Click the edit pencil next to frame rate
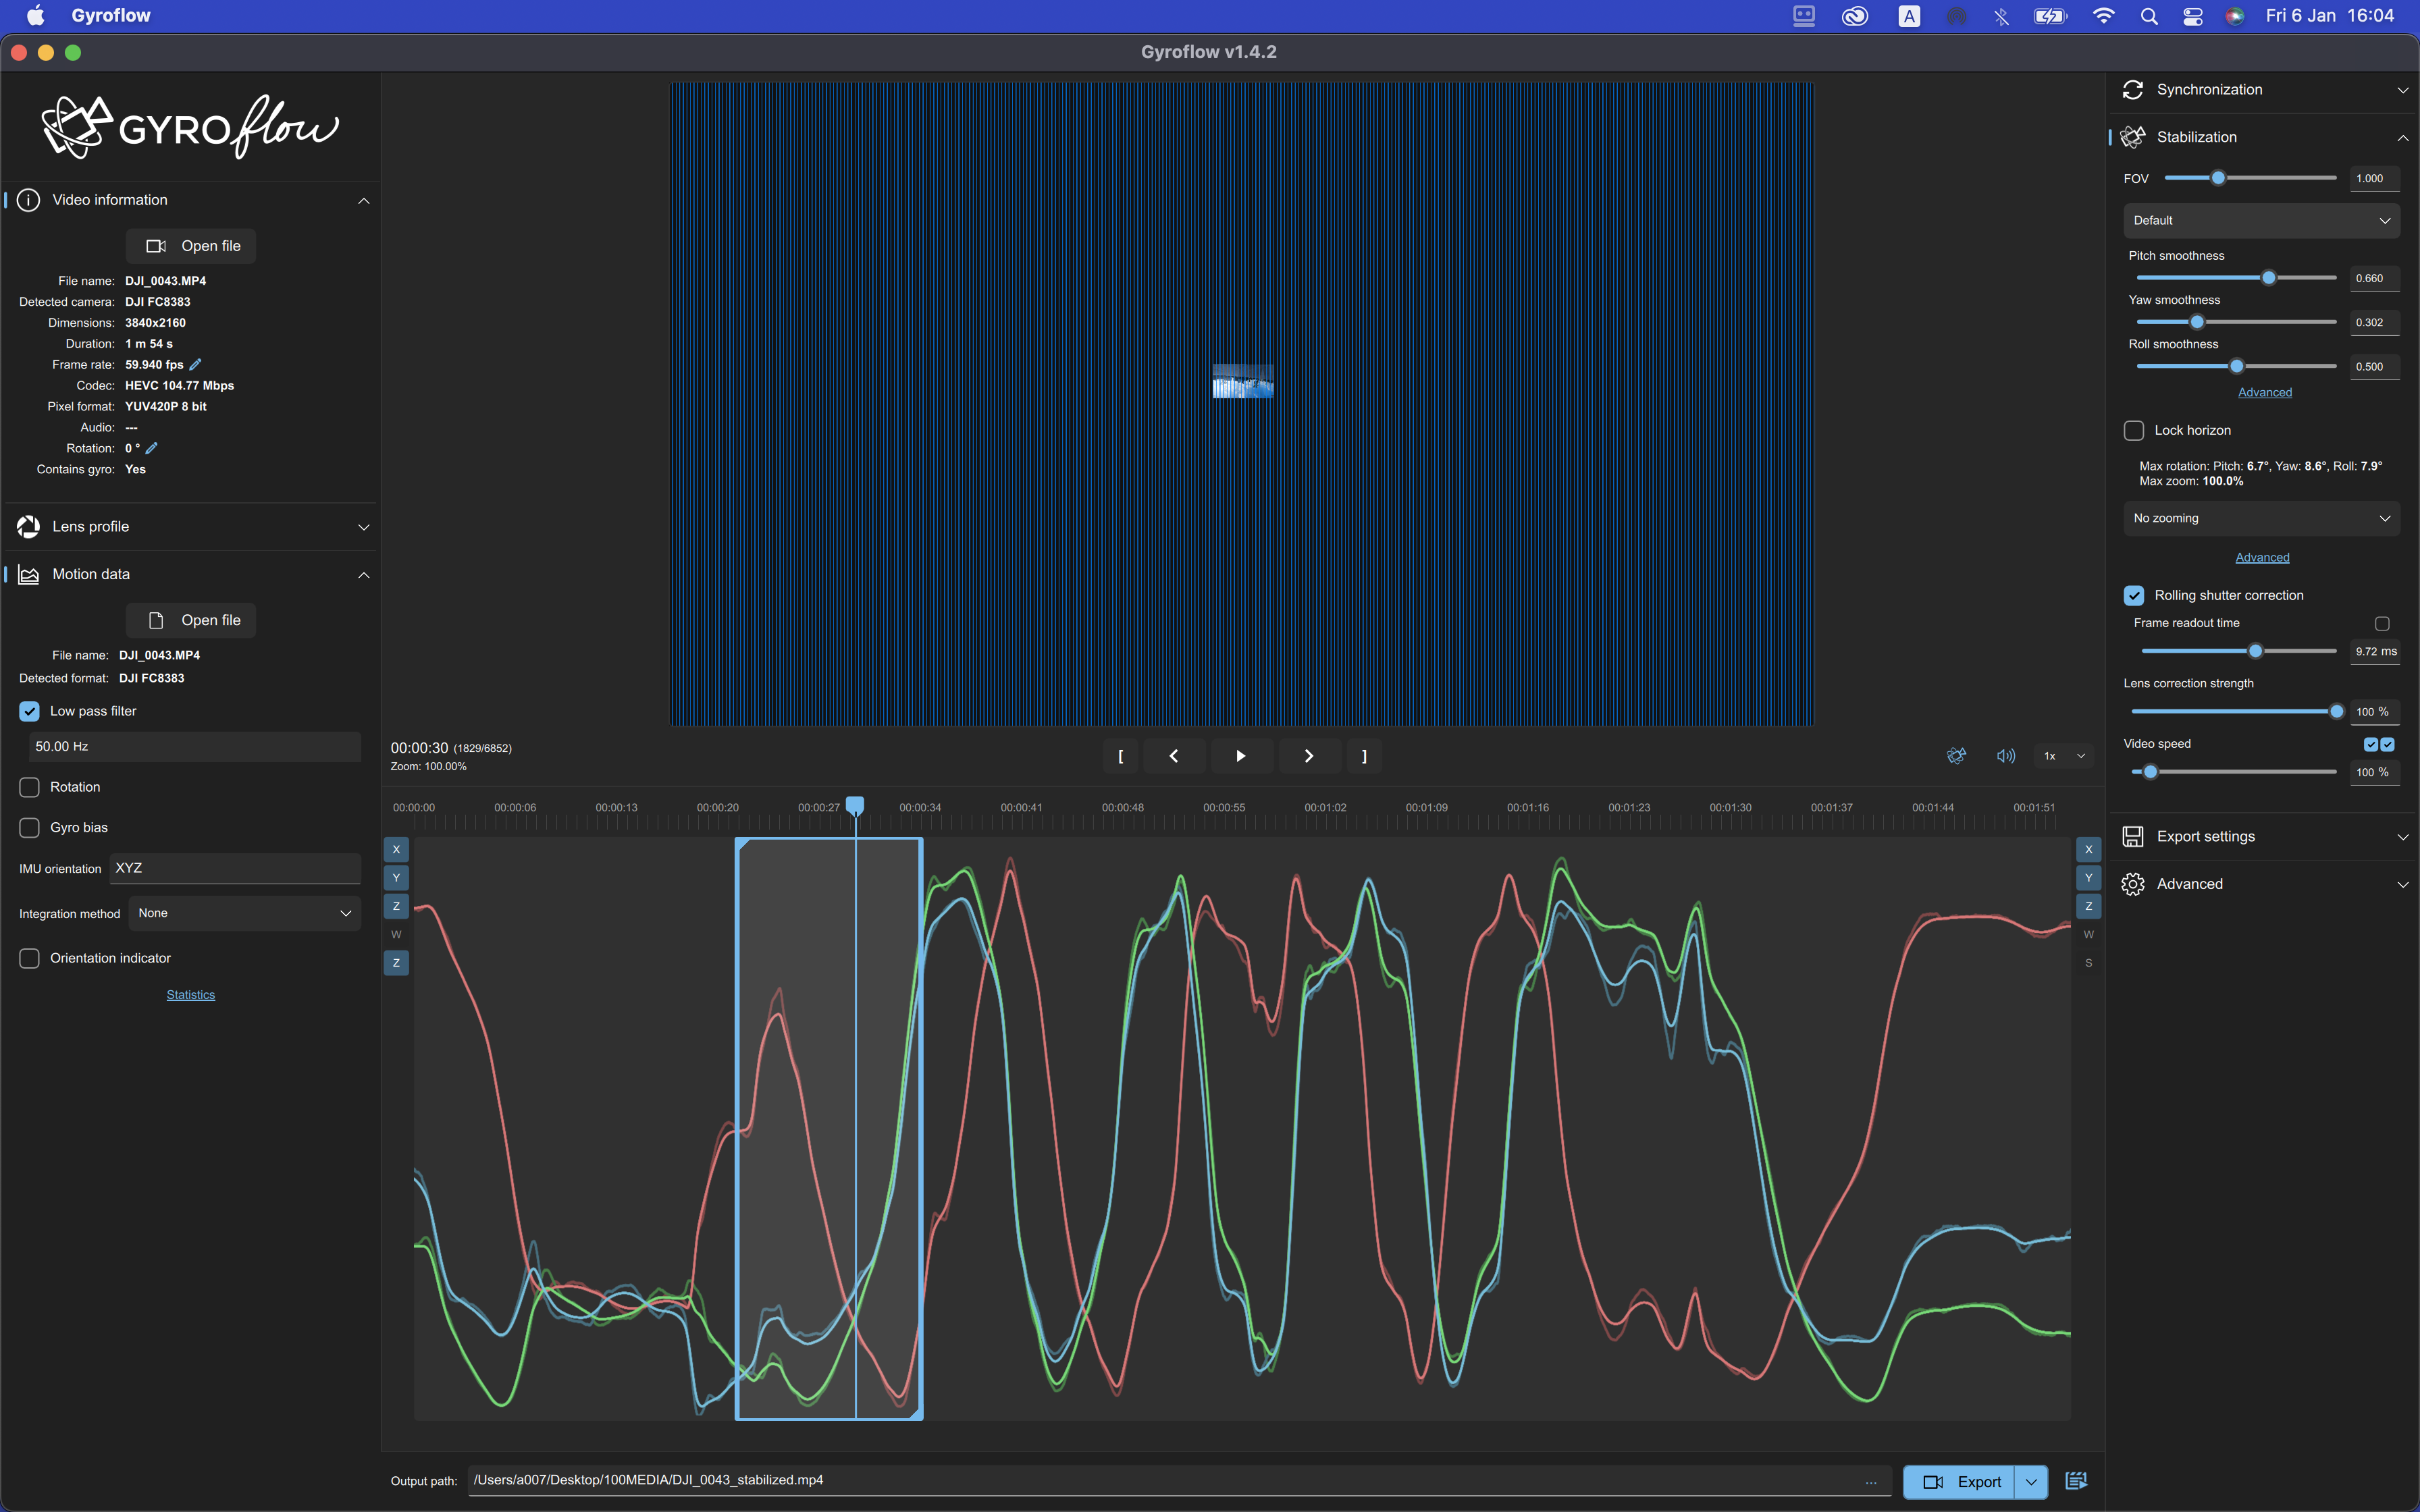2420x1512 pixels. (x=194, y=364)
